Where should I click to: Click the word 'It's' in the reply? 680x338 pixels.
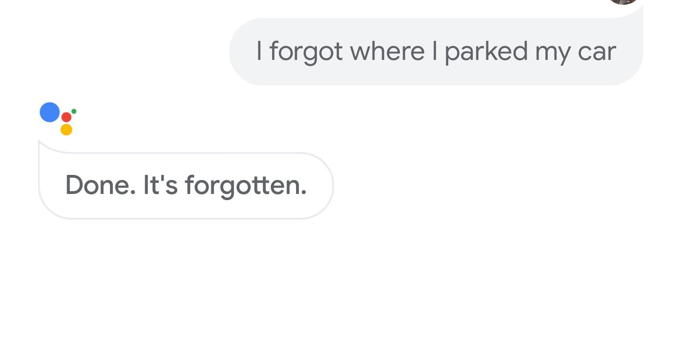pyautogui.click(x=160, y=185)
